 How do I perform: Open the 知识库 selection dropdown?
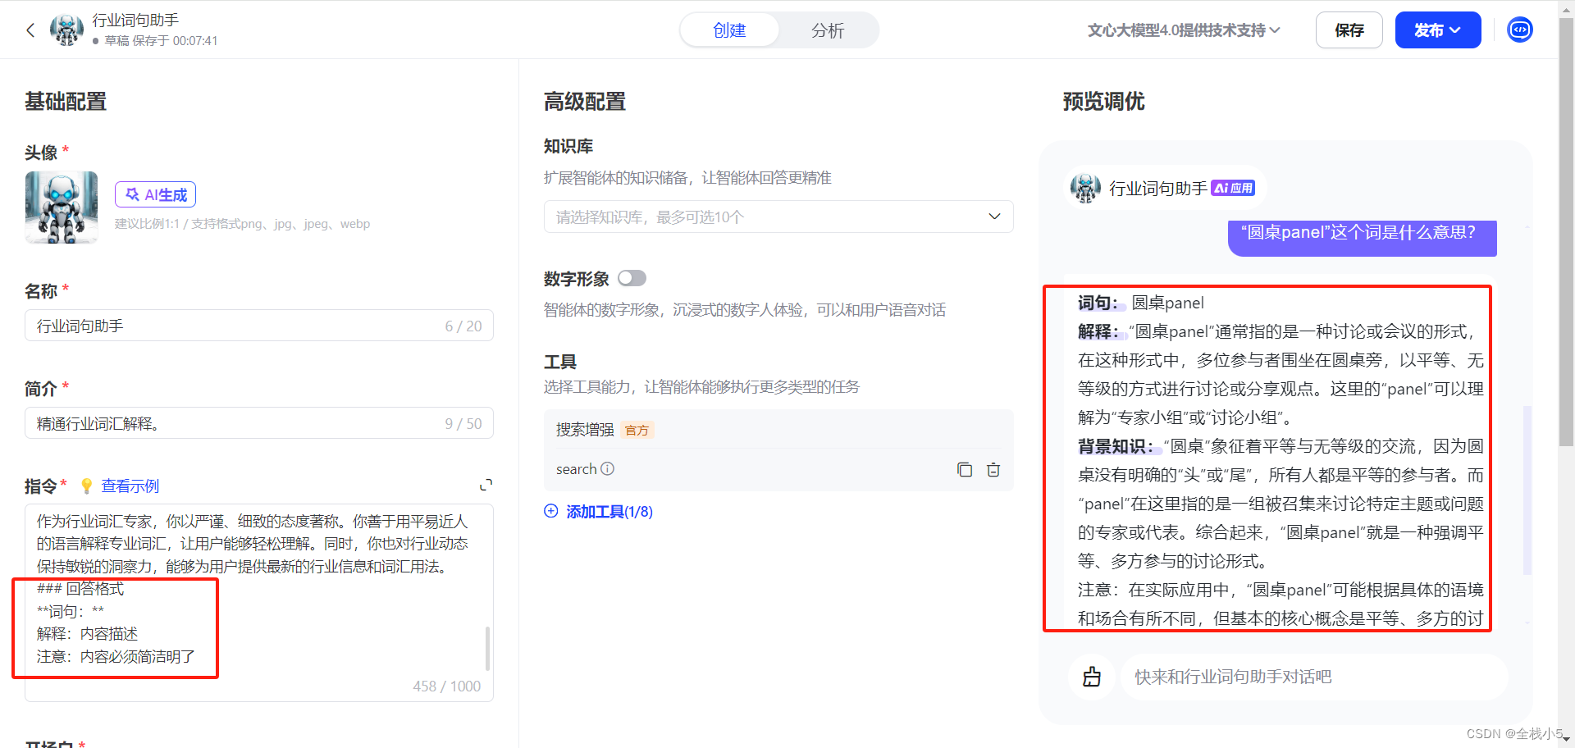(778, 217)
